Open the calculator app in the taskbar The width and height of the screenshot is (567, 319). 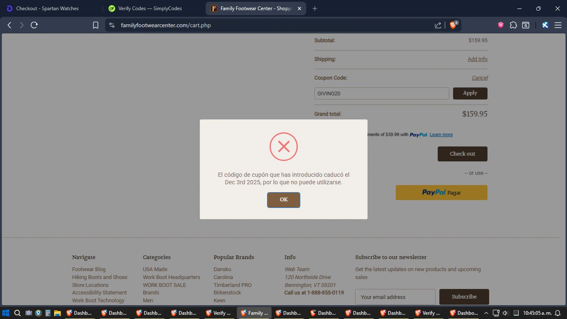click(48, 313)
